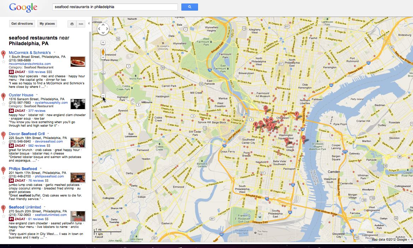
Task: Select map pin F on the map
Action: point(297,115)
